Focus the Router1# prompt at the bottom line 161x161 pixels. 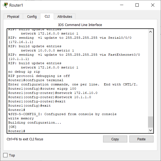click(17, 131)
